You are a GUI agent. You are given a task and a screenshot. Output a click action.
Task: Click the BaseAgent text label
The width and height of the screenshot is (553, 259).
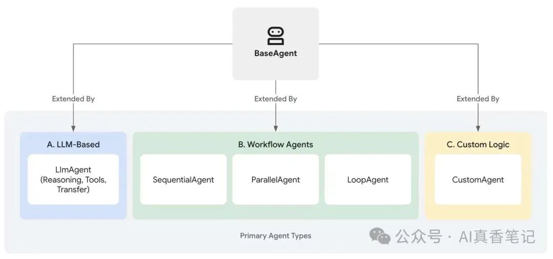click(x=275, y=54)
